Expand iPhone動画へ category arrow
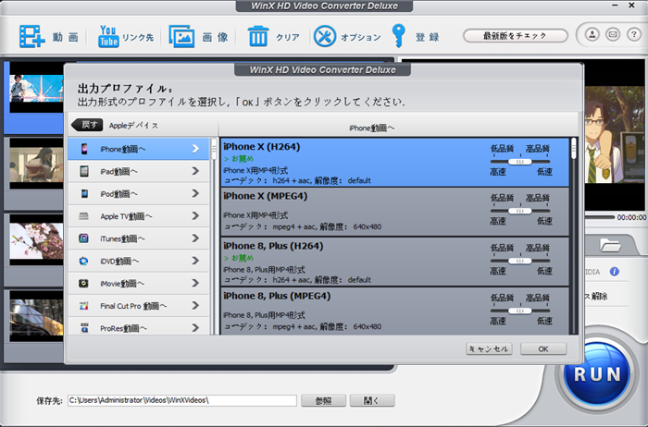Image resolution: width=648 pixels, height=427 pixels. tap(195, 149)
